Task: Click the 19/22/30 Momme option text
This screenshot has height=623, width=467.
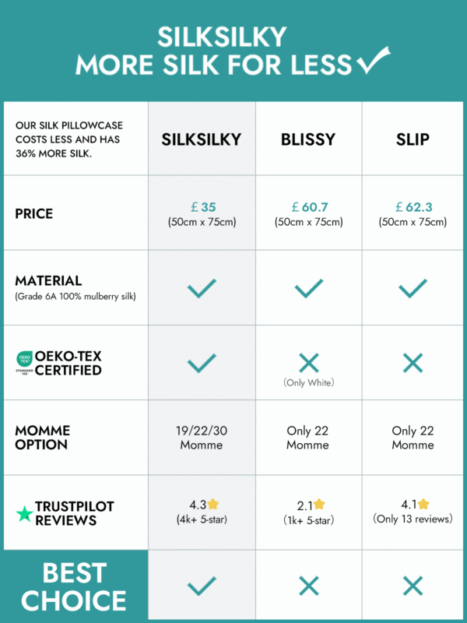Action: coord(202,438)
